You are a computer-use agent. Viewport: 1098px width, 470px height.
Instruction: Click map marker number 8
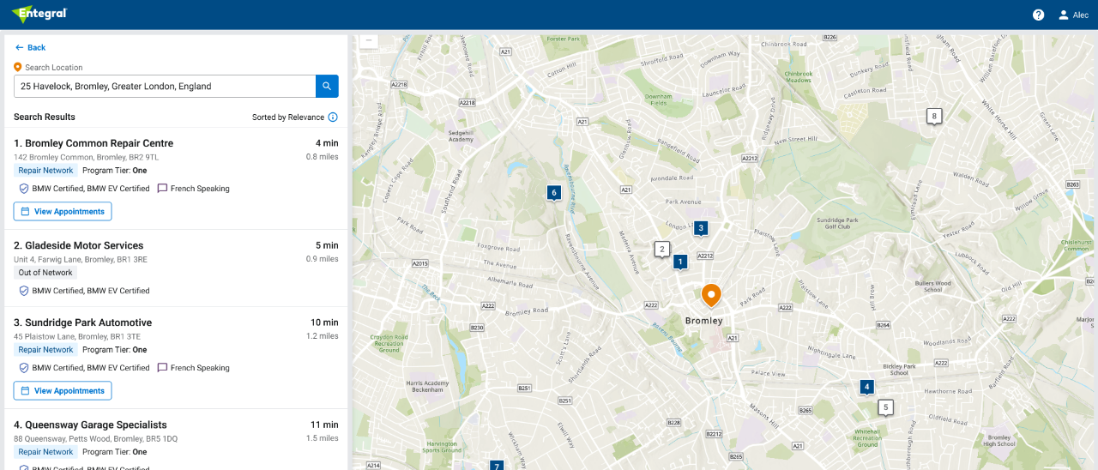click(934, 116)
